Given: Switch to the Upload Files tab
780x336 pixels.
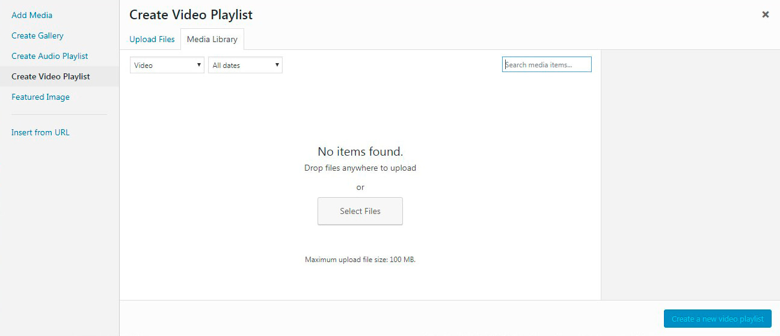Looking at the screenshot, I should pos(152,39).
